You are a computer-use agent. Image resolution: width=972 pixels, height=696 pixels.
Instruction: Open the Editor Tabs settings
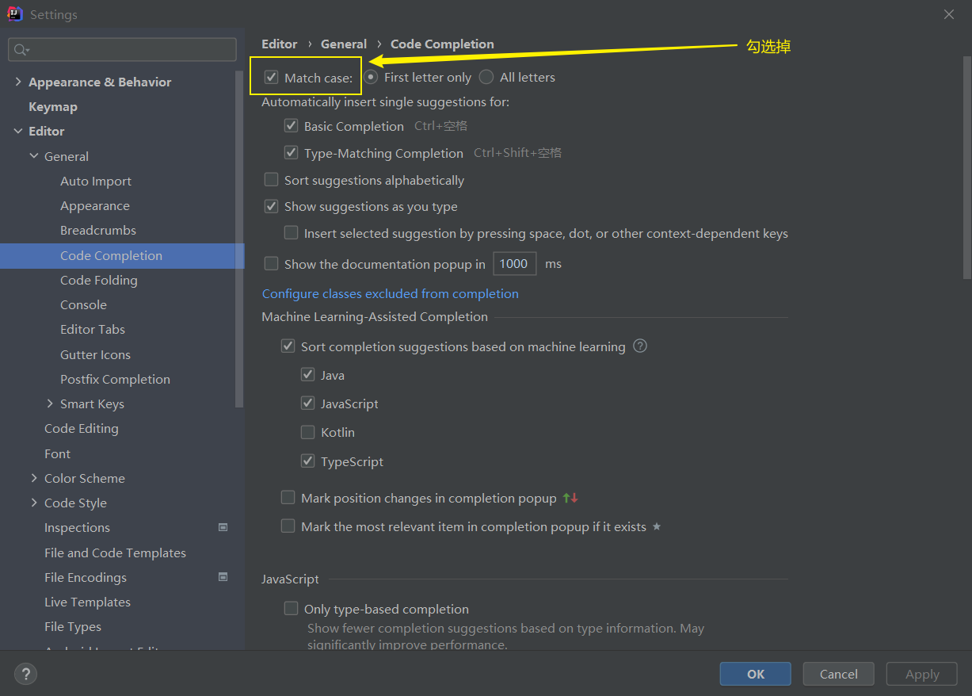[93, 329]
